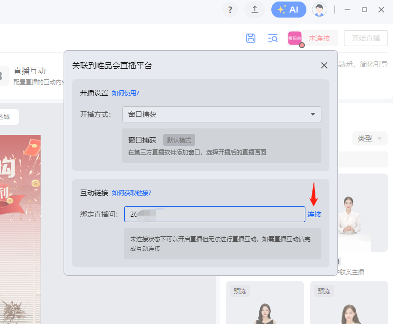Click the 连接 link

point(314,214)
